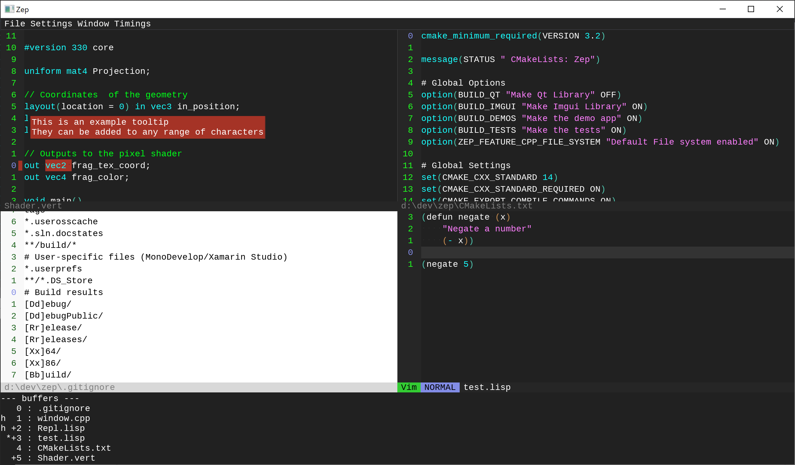Click the highlighted vec2 keyword
Screen dimensions: 795x465
tap(56, 166)
